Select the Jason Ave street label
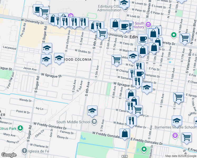The image size is (197, 158). tap(30, 69)
